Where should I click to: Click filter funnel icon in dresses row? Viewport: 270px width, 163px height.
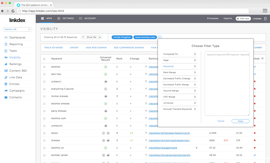pyautogui.click(x=146, y=141)
